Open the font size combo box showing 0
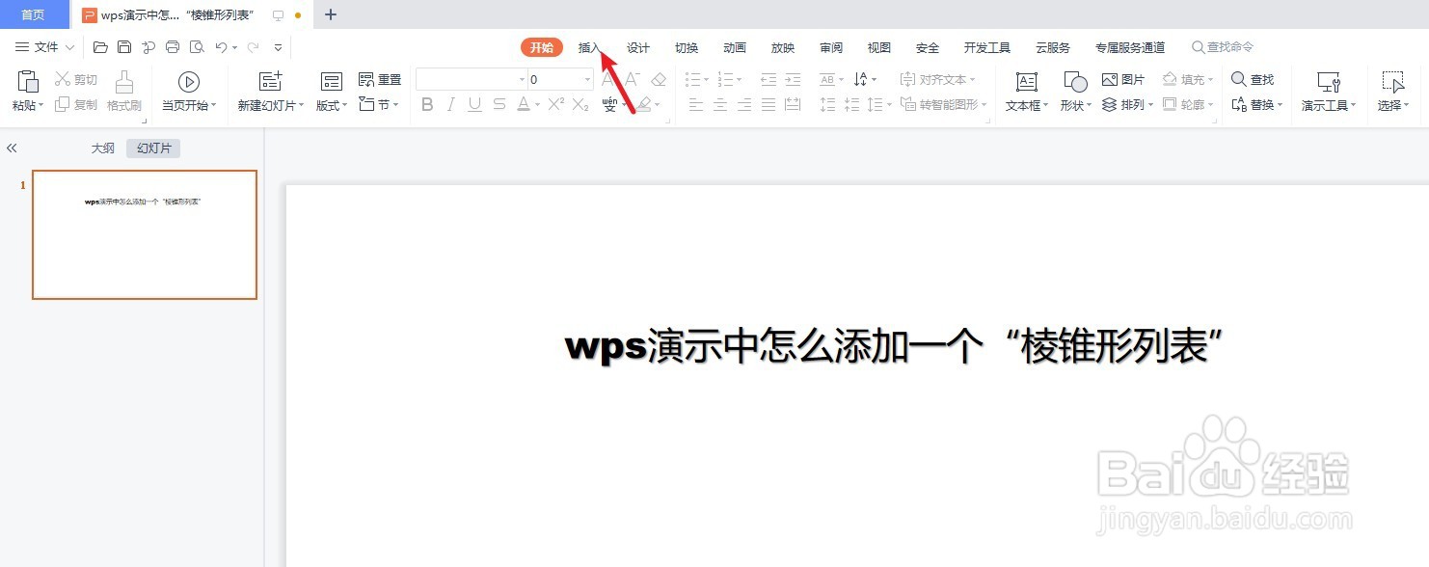This screenshot has width=1429, height=567. [x=560, y=80]
